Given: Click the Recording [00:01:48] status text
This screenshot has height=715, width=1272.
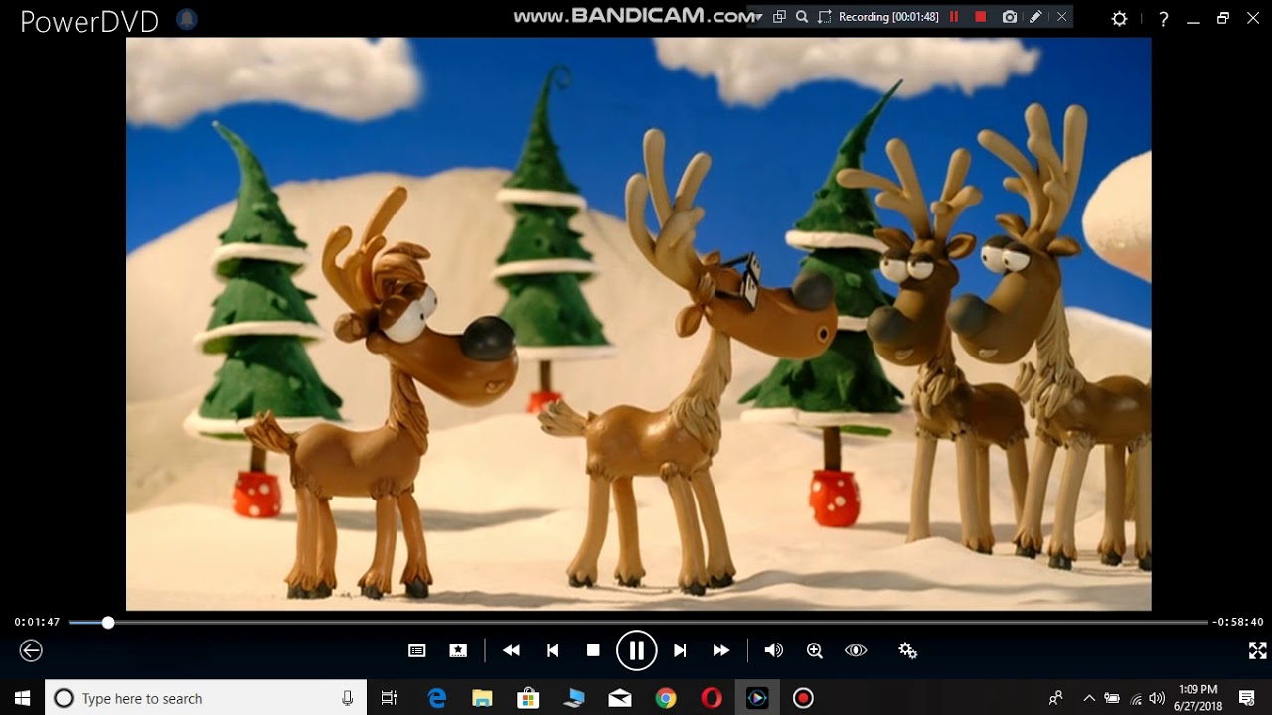Looking at the screenshot, I should click(x=888, y=17).
